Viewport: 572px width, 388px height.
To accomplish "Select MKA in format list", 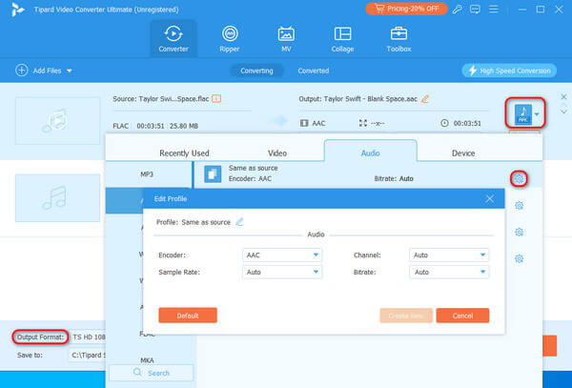I will (x=148, y=360).
